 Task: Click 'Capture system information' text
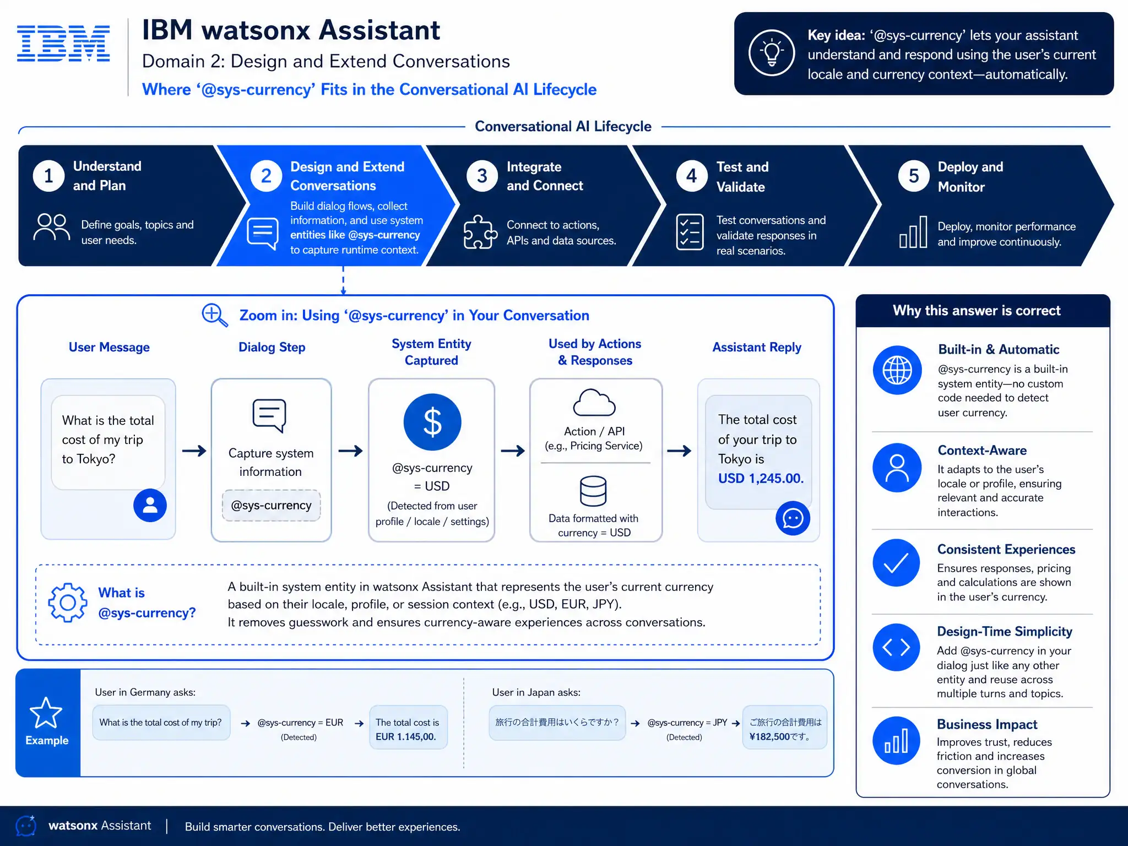pyautogui.click(x=270, y=462)
